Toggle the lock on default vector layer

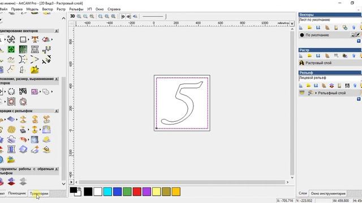(x=353, y=35)
